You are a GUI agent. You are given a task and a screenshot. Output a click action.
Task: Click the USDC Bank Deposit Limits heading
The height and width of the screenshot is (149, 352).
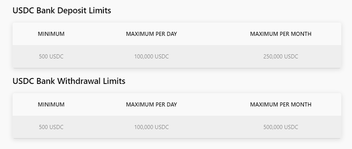click(62, 10)
